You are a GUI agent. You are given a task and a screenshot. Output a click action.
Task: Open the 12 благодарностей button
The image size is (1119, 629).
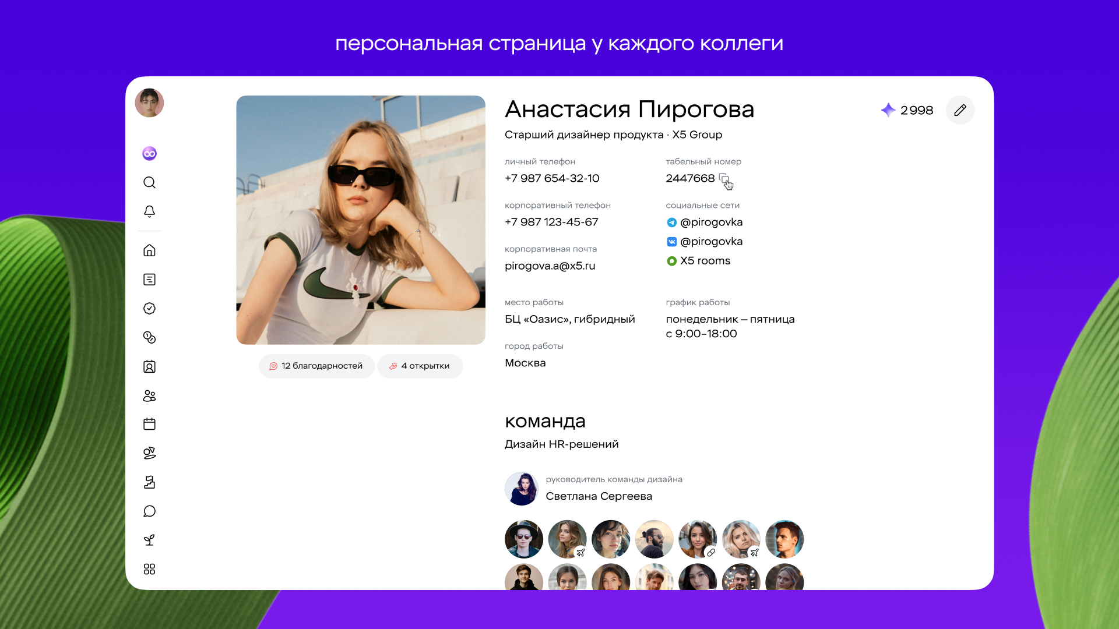tap(316, 366)
